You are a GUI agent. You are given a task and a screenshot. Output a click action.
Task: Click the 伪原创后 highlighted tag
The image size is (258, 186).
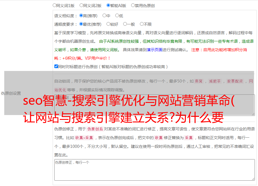pyautogui.click(x=95, y=129)
